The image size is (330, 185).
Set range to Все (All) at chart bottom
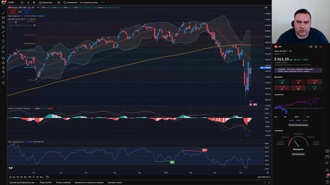pyautogui.click(x=41, y=177)
